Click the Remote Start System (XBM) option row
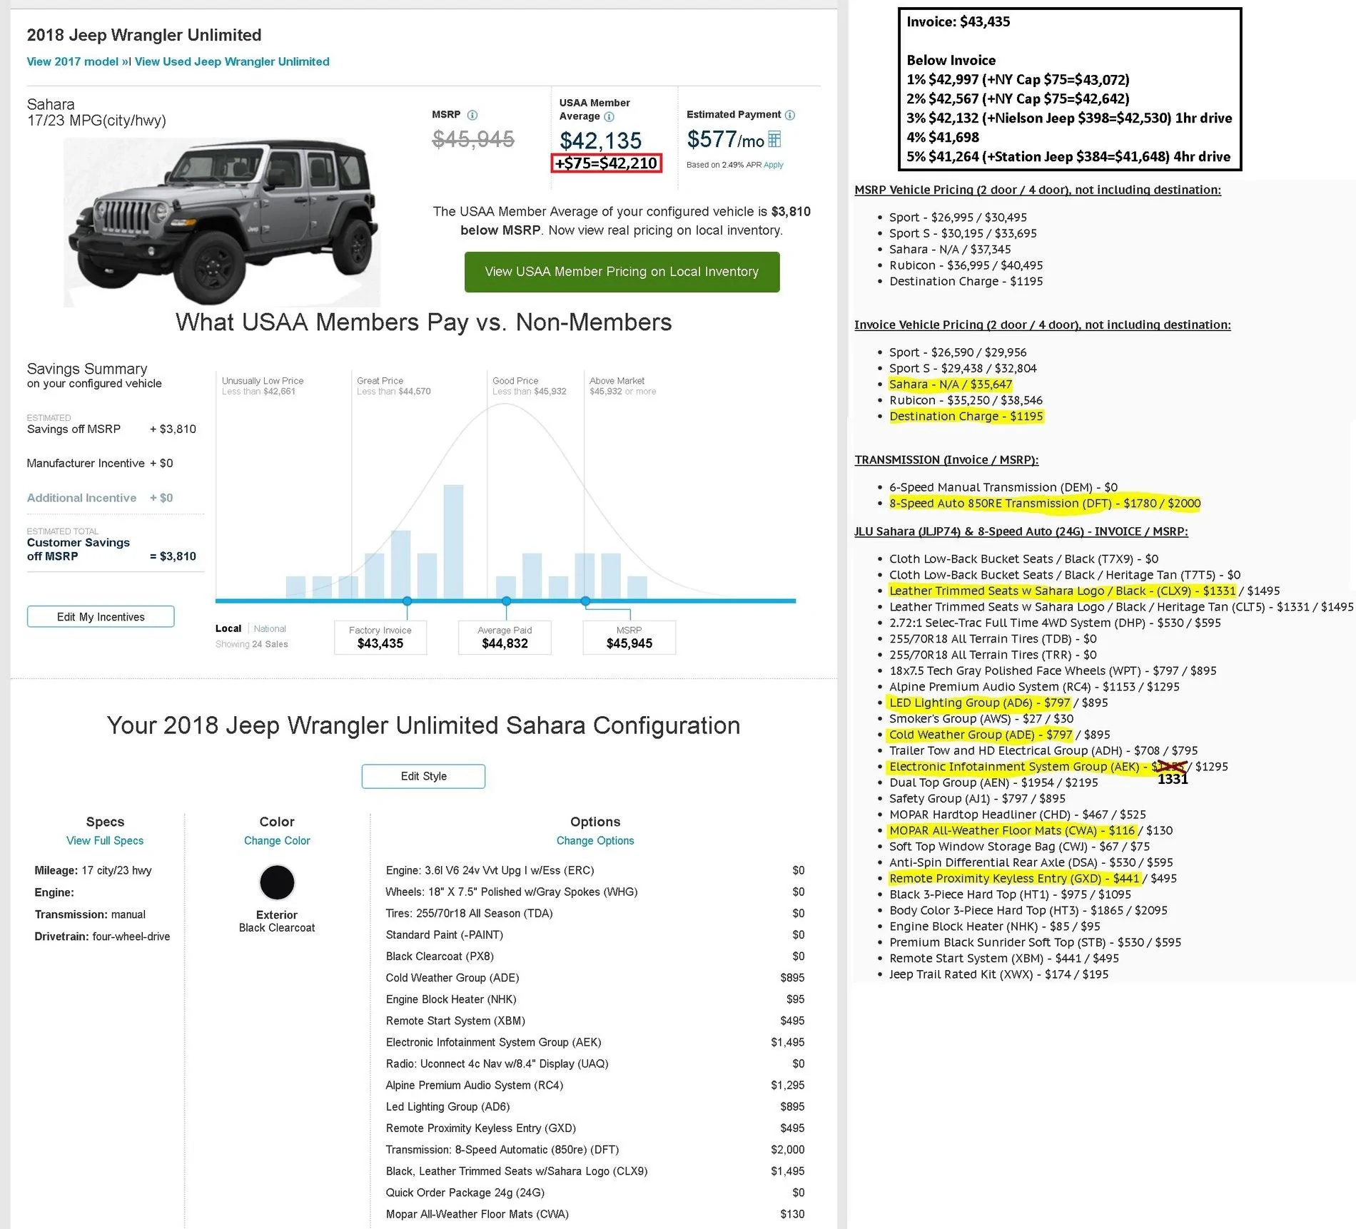 (x=594, y=1021)
